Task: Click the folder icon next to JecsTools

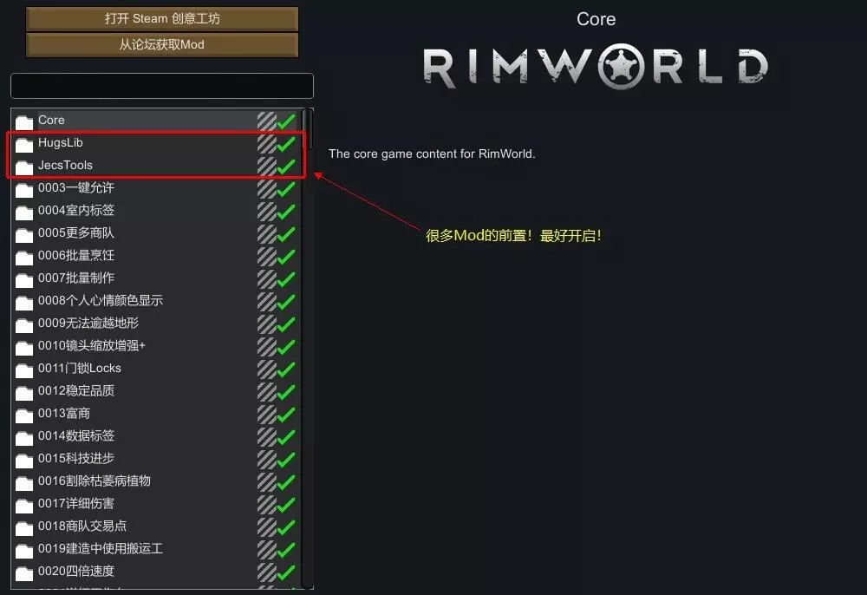Action: click(x=24, y=167)
